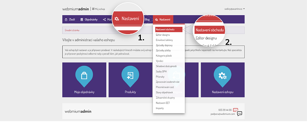307x122 pixels.
Task: Click the Zboží shopping bag icon
Action: pyautogui.click(x=66, y=20)
